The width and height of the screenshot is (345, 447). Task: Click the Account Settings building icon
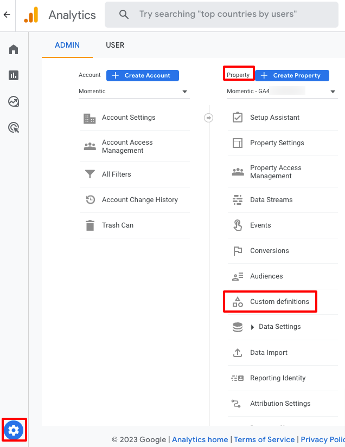90,118
